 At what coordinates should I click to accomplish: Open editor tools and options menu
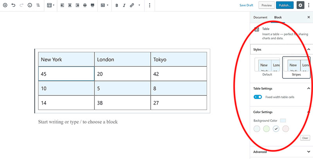tap(309, 5)
